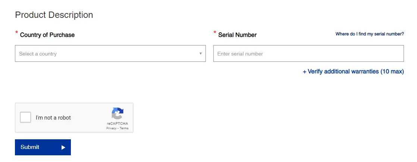Click the 'reCAPTCHA' text under the logo
Screen dimensions: 417x162
tap(117, 123)
